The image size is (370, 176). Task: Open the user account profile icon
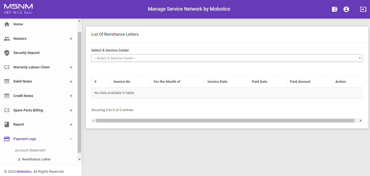click(346, 9)
